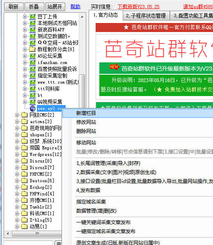The image size is (213, 245).
Task: Expand the Destoon[6] tree node
Action: (17, 181)
